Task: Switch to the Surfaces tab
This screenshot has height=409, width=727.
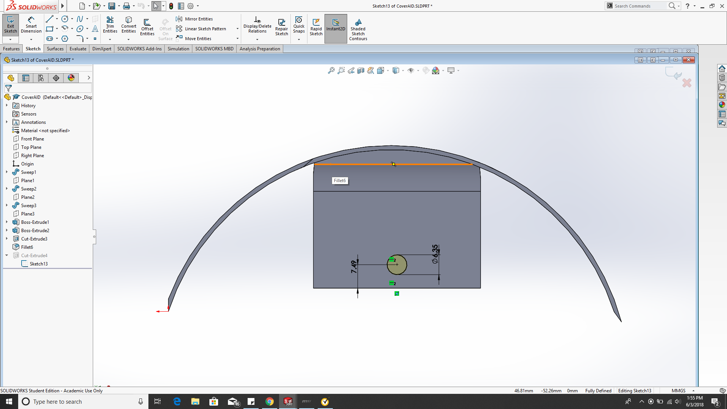Action: coord(55,49)
